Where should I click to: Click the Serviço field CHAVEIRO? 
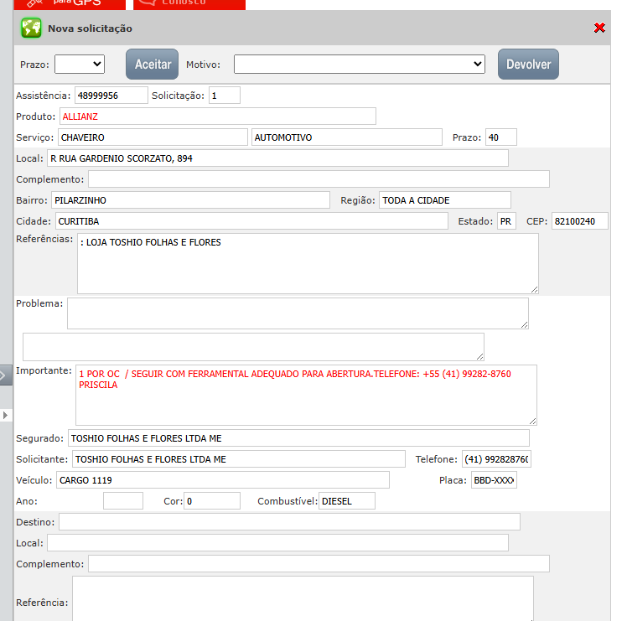click(153, 137)
